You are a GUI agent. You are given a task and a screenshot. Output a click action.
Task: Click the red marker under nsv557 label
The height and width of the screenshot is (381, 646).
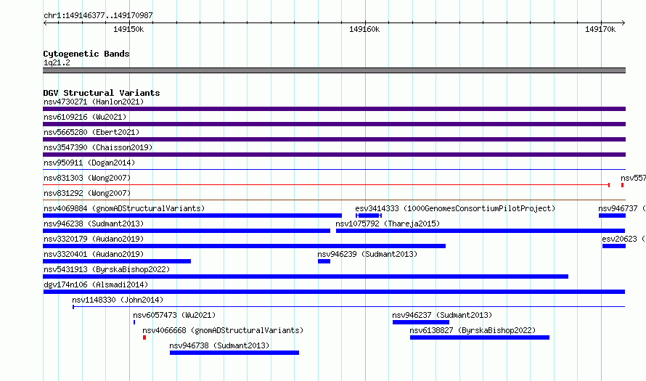point(623,185)
